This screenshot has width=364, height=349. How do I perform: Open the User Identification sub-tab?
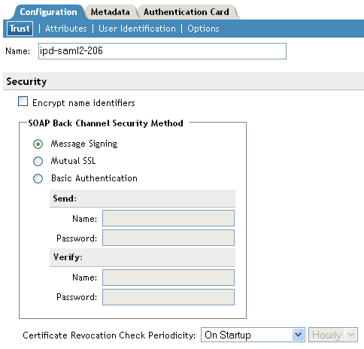(x=137, y=29)
